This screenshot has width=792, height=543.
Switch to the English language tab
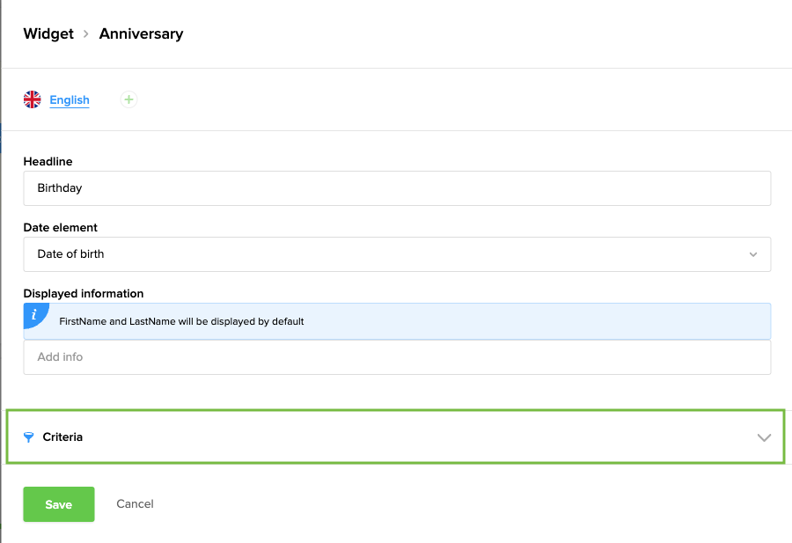[70, 100]
